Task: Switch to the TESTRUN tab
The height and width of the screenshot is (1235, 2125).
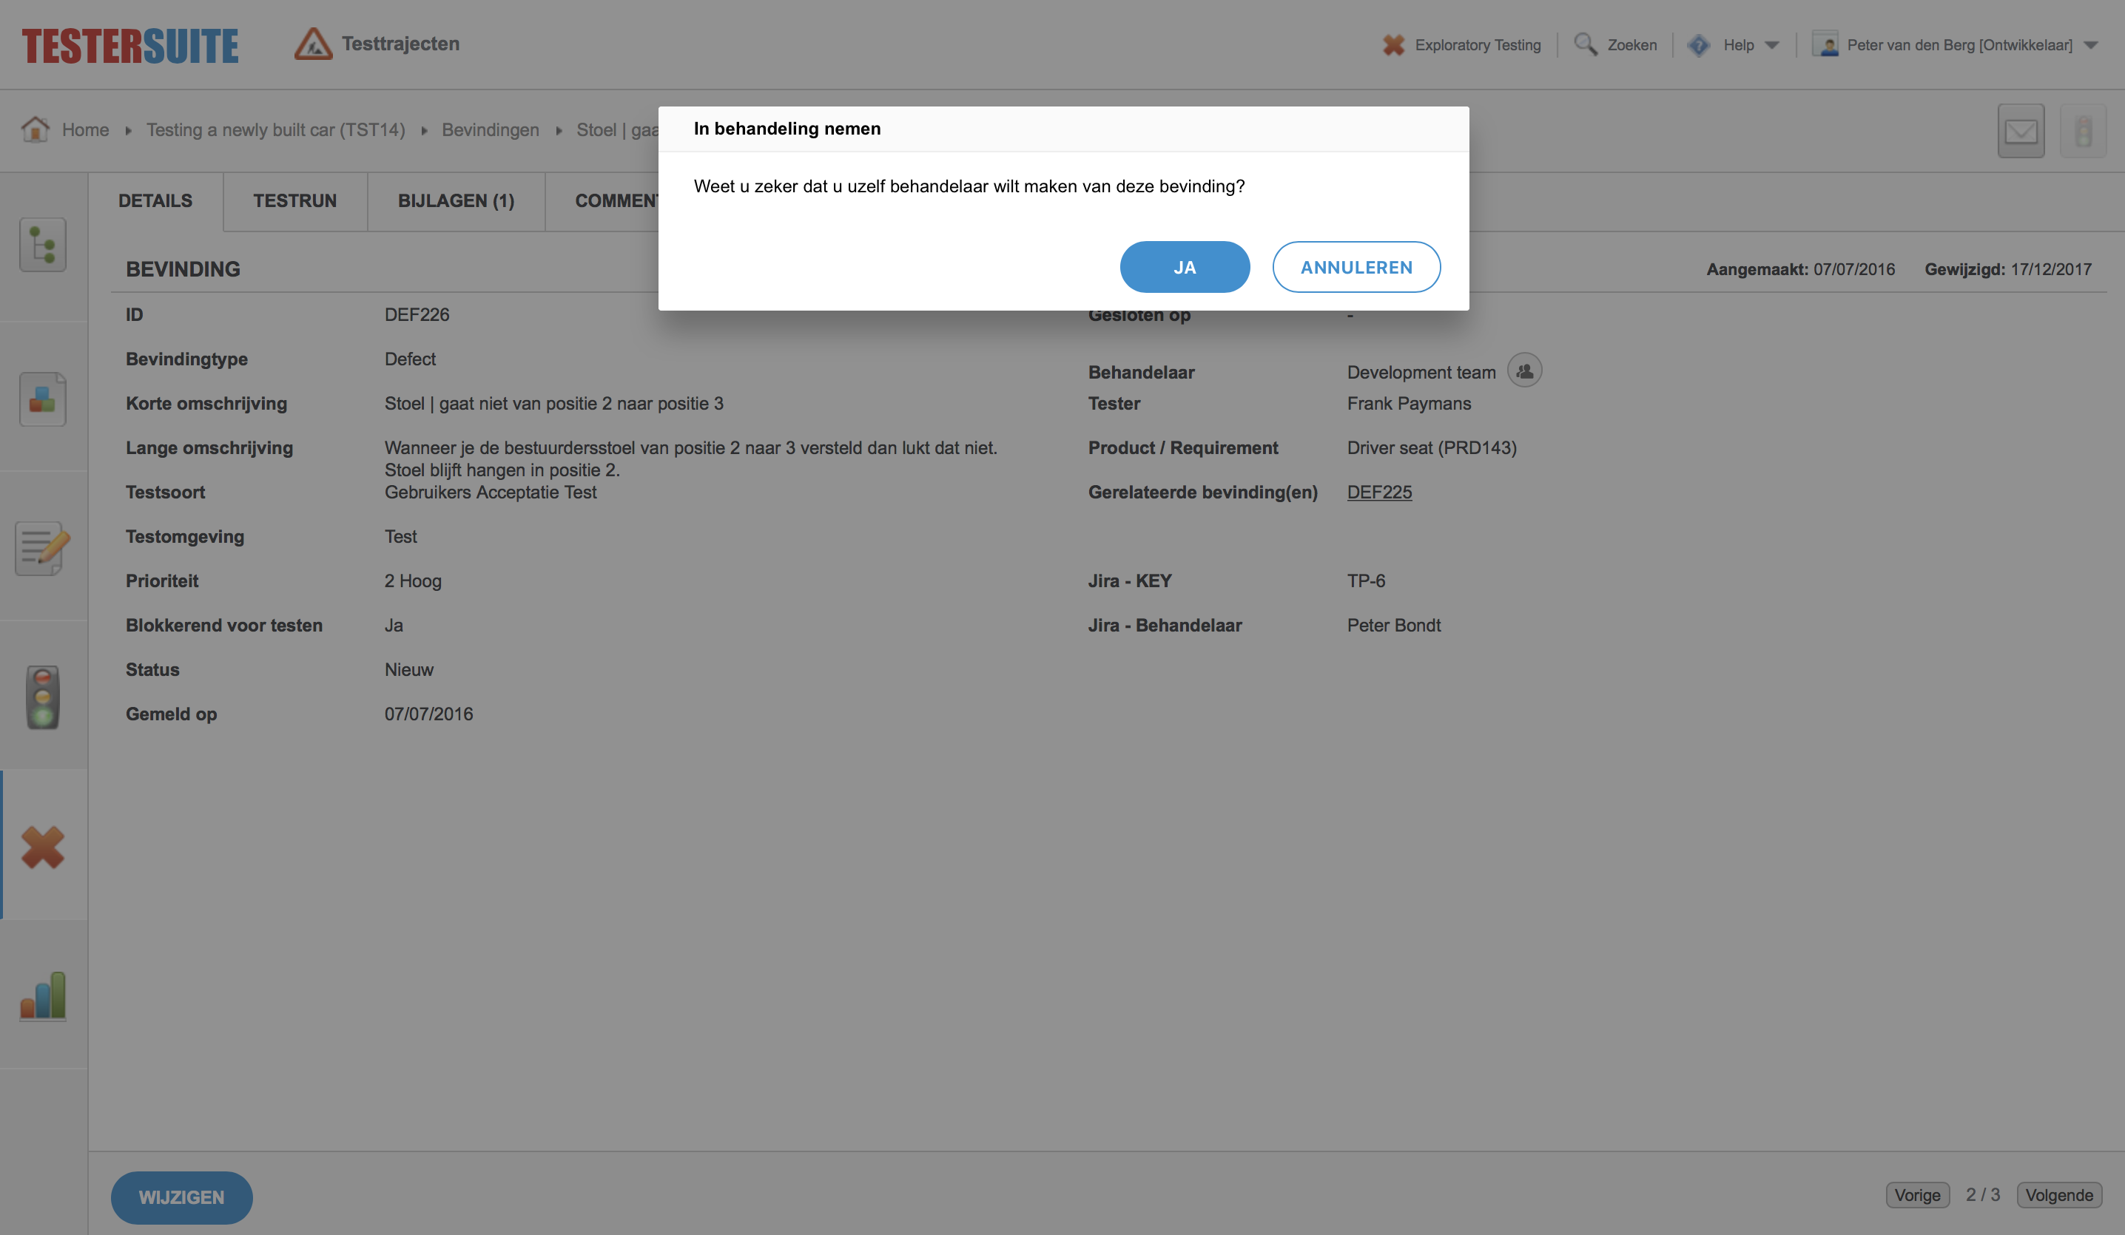Action: (293, 198)
